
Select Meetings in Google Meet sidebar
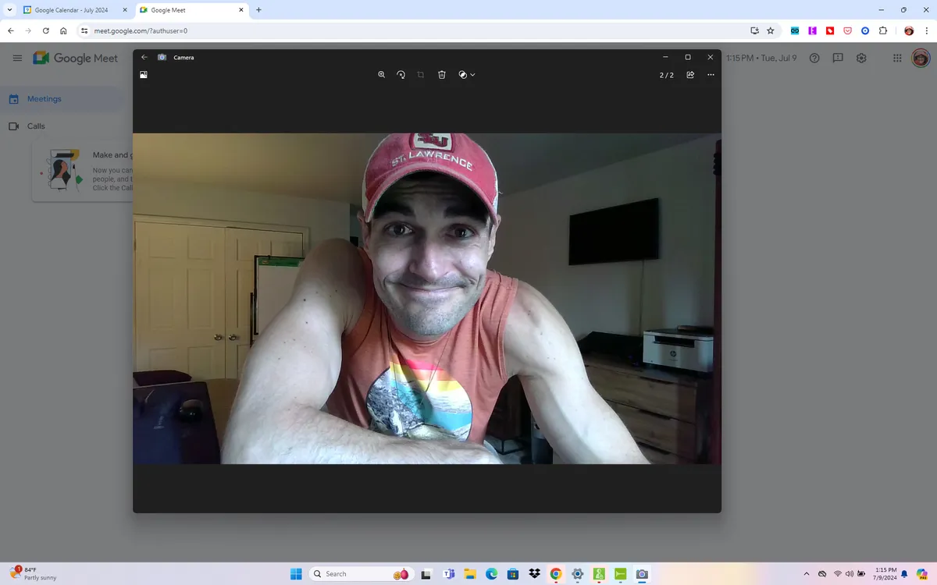click(x=45, y=99)
